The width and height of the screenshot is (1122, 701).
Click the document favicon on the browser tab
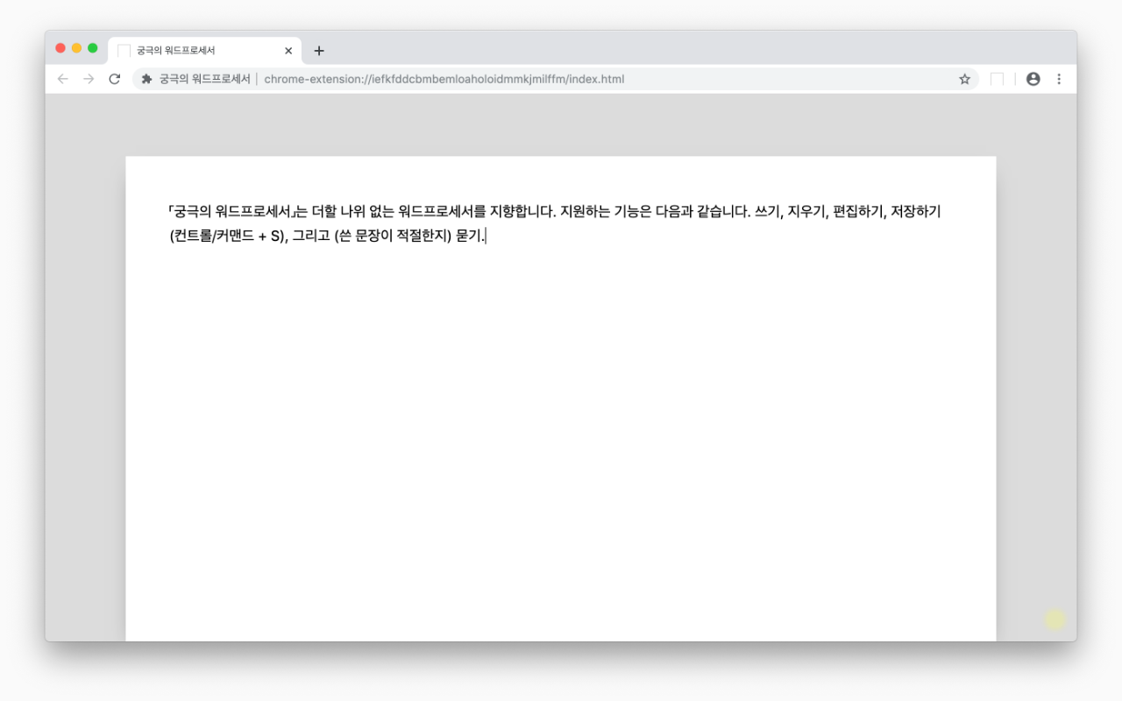123,50
